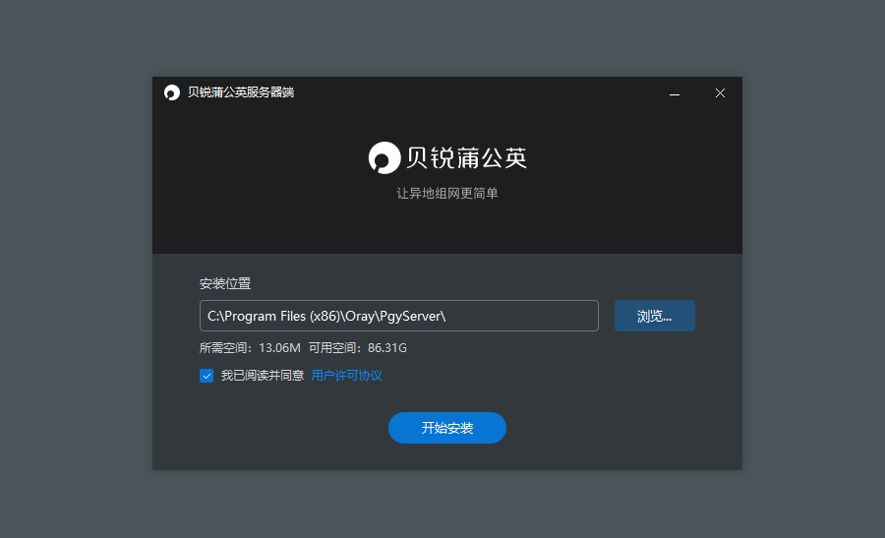This screenshot has height=538, width=885.
Task: Click the large 贝锐蒲公英 logo in the header
Action: [447, 157]
